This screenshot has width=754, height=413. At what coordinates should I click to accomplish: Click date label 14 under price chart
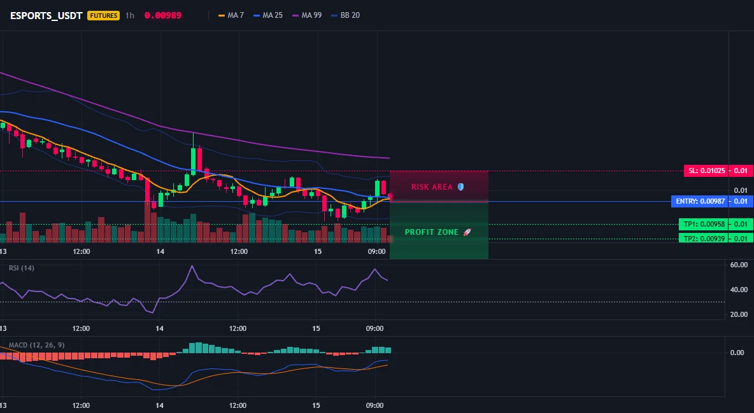[x=160, y=251]
